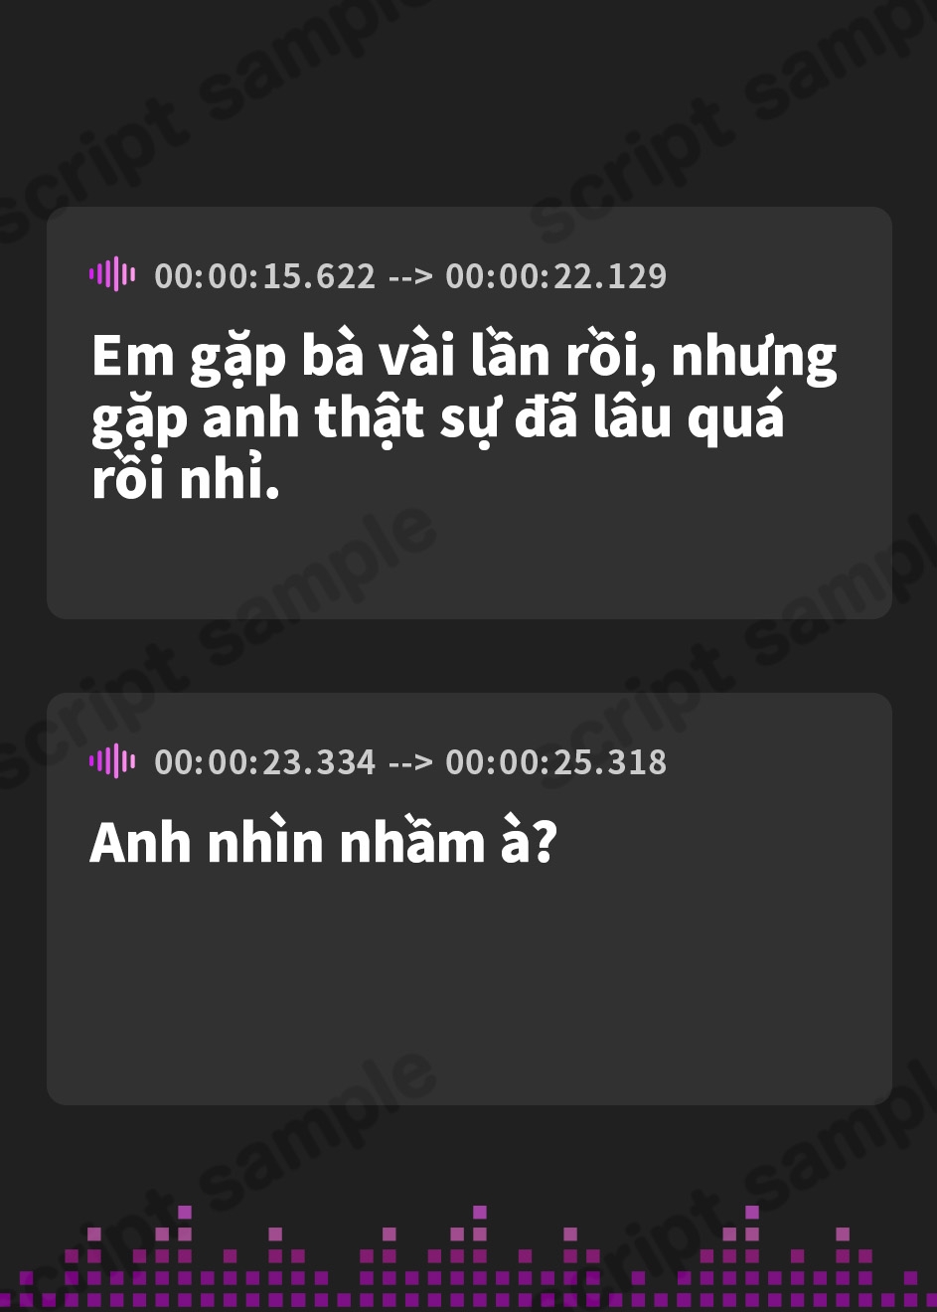Click the tallest equalizer bar at bottom center

point(480,1254)
